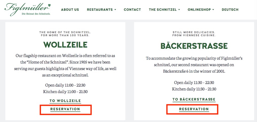Click Reservation under Wollzeile
The image size is (257, 122).
[x=65, y=109]
